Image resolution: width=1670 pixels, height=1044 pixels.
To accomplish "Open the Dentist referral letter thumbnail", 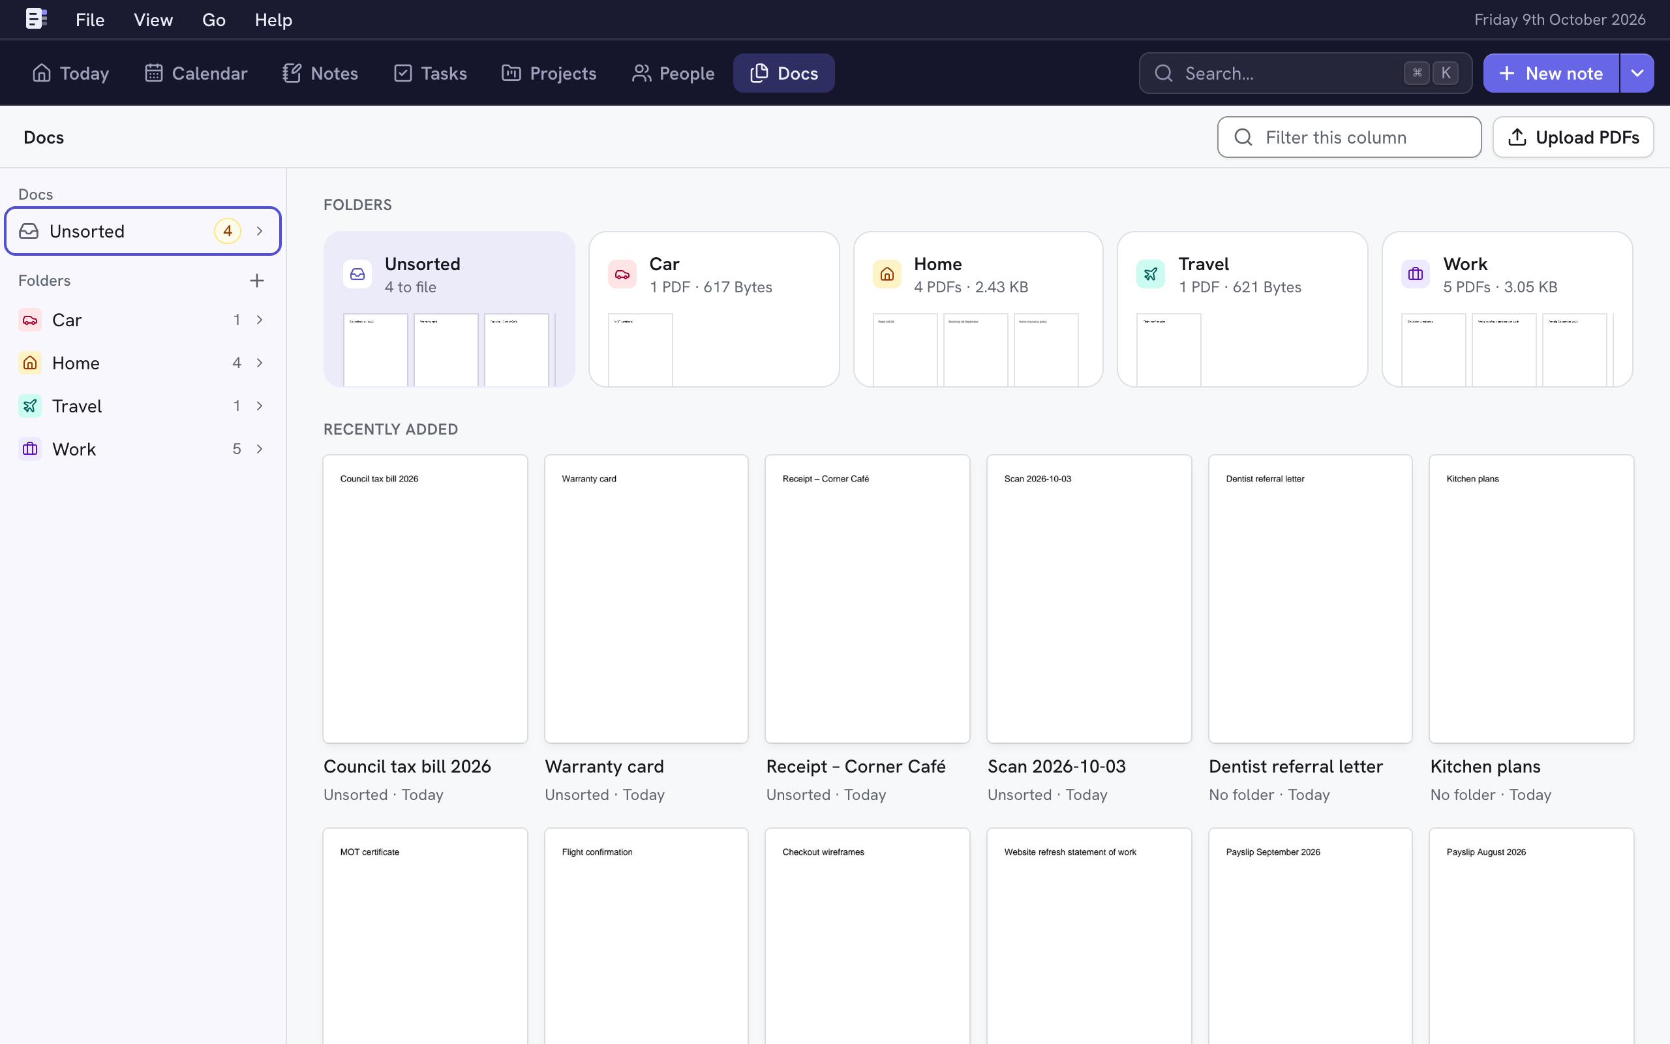I will (1311, 598).
